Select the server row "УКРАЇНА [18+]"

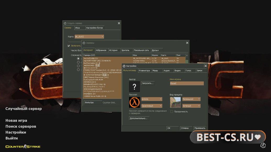(x=102, y=82)
